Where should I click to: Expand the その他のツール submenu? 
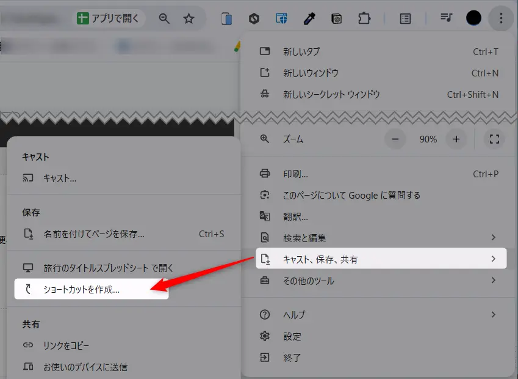pos(378,281)
